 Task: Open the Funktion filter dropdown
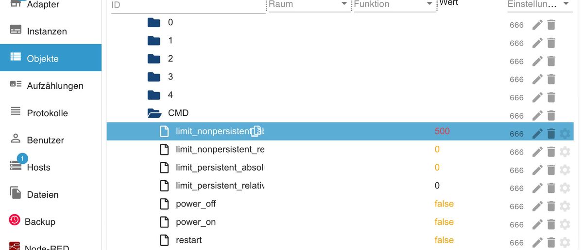[x=429, y=4]
